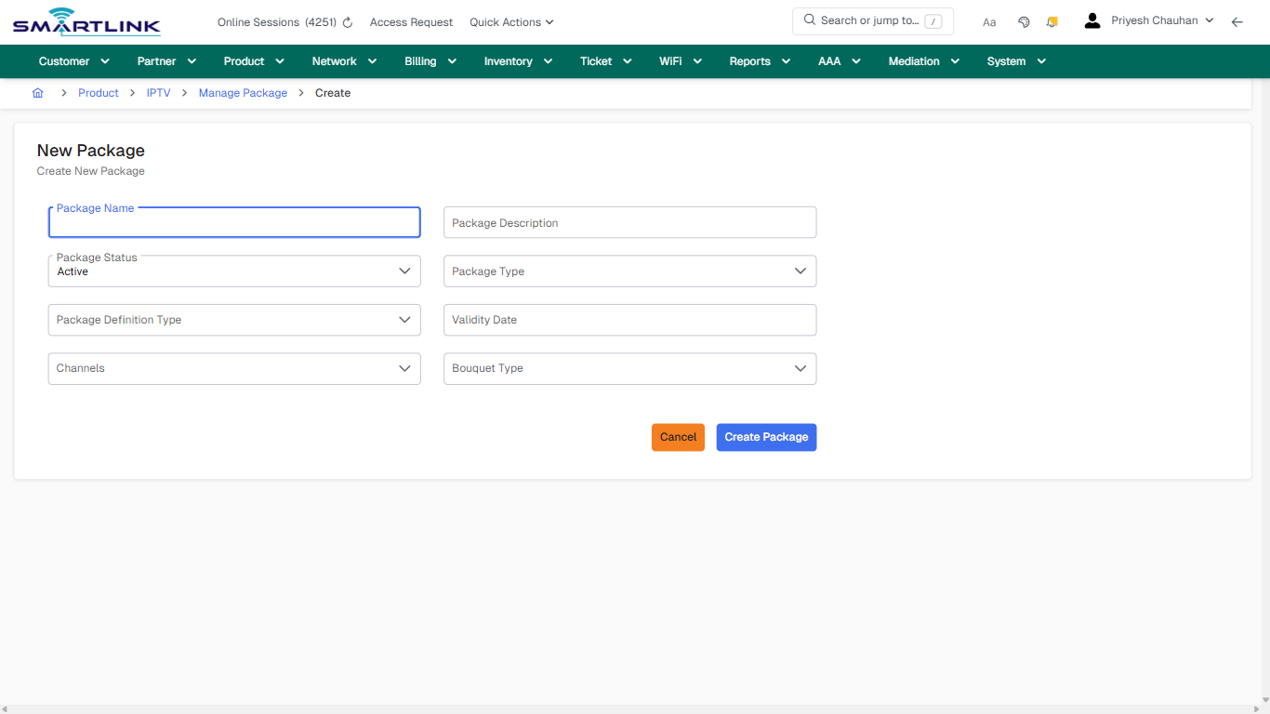The image size is (1270, 714).
Task: Open the Package Type dropdown
Action: click(800, 271)
